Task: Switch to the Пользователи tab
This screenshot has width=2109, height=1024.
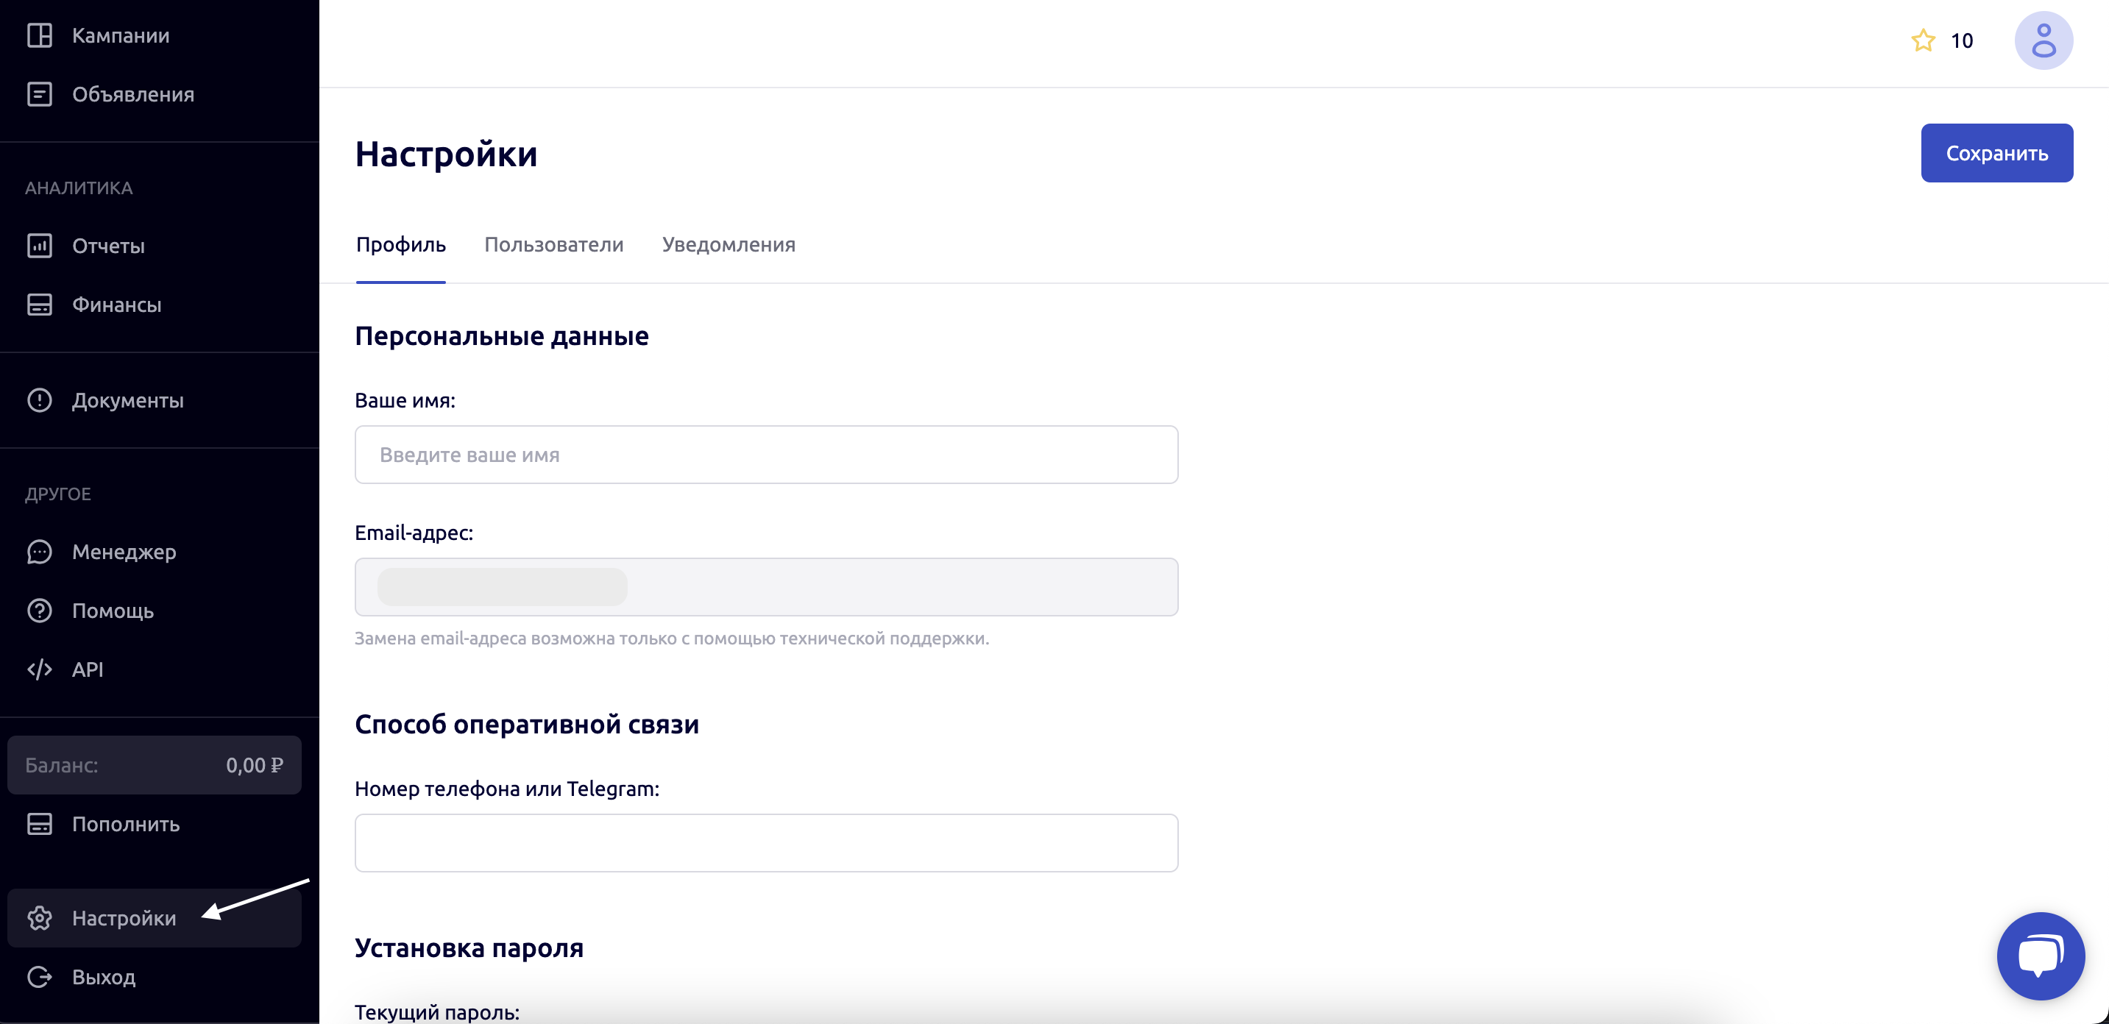Action: coord(554,245)
